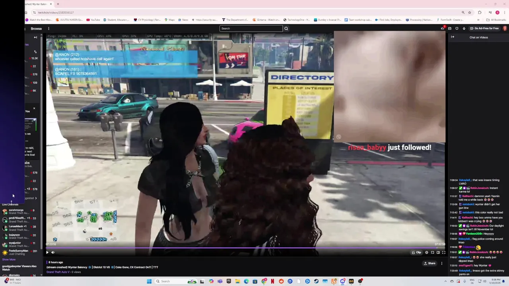Image resolution: width=509 pixels, height=286 pixels.
Task: Enter fullscreen on the video player
Action: 444,252
